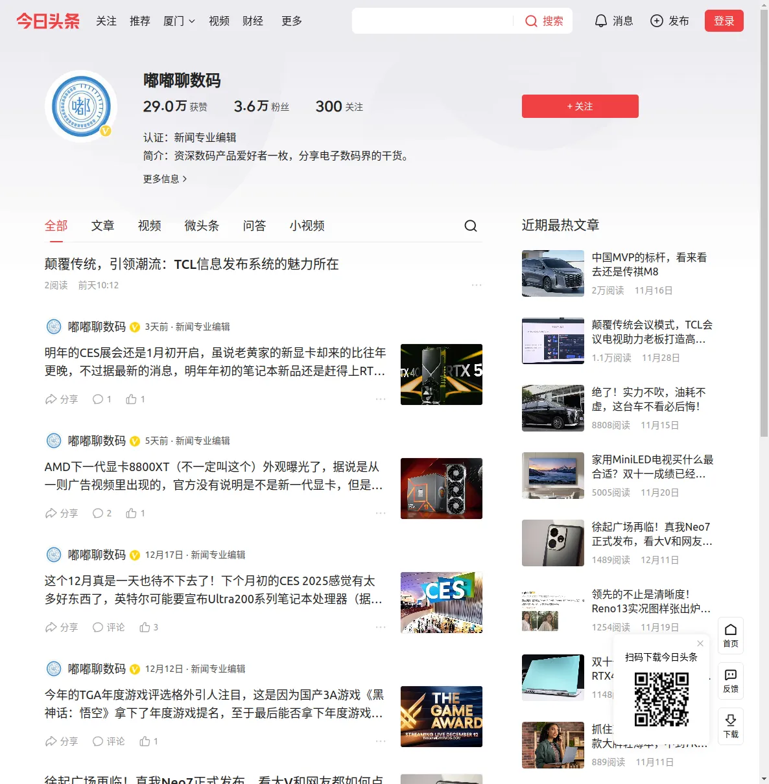The width and height of the screenshot is (769, 784).
Task: Open the CES post thumbnail image
Action: click(x=442, y=603)
